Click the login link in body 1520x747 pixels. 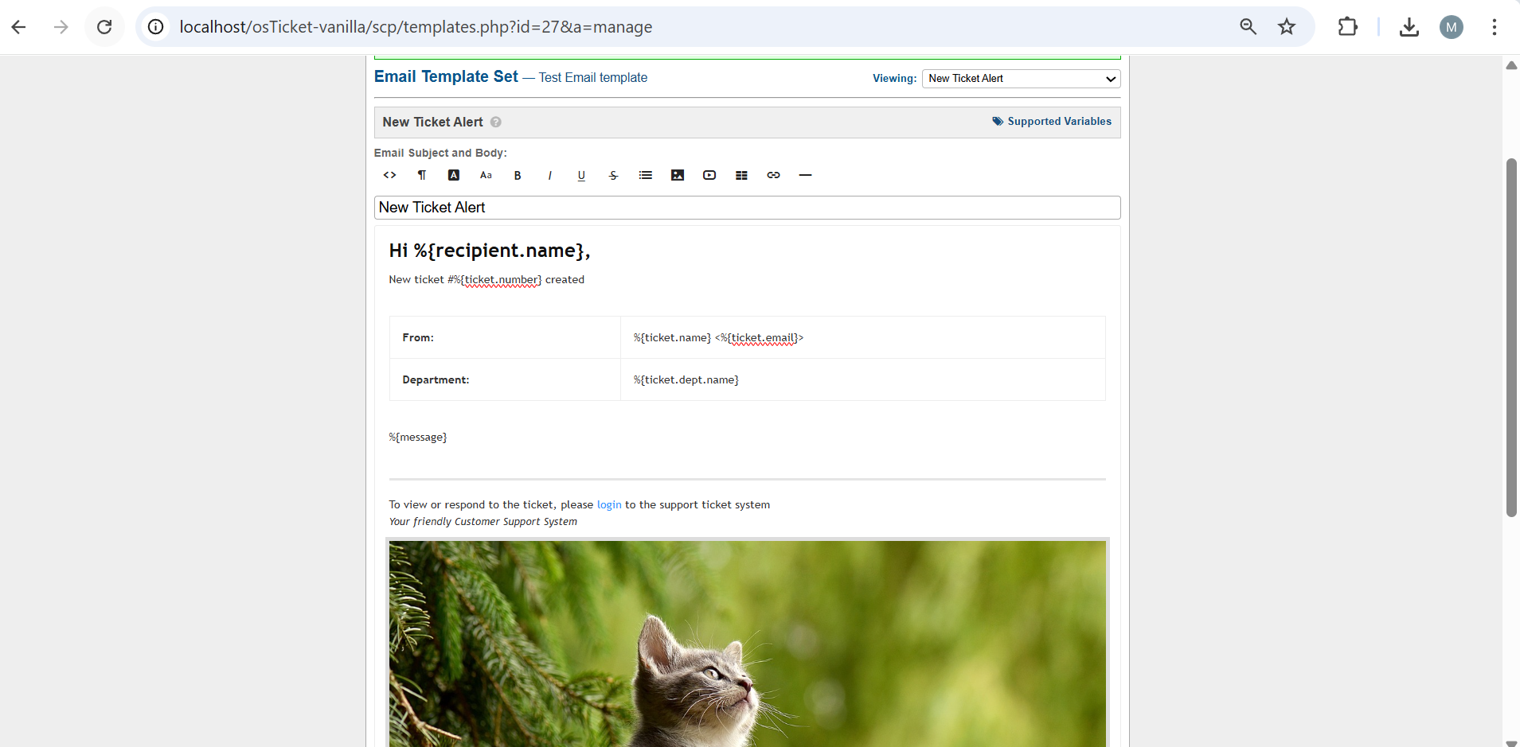[609, 505]
